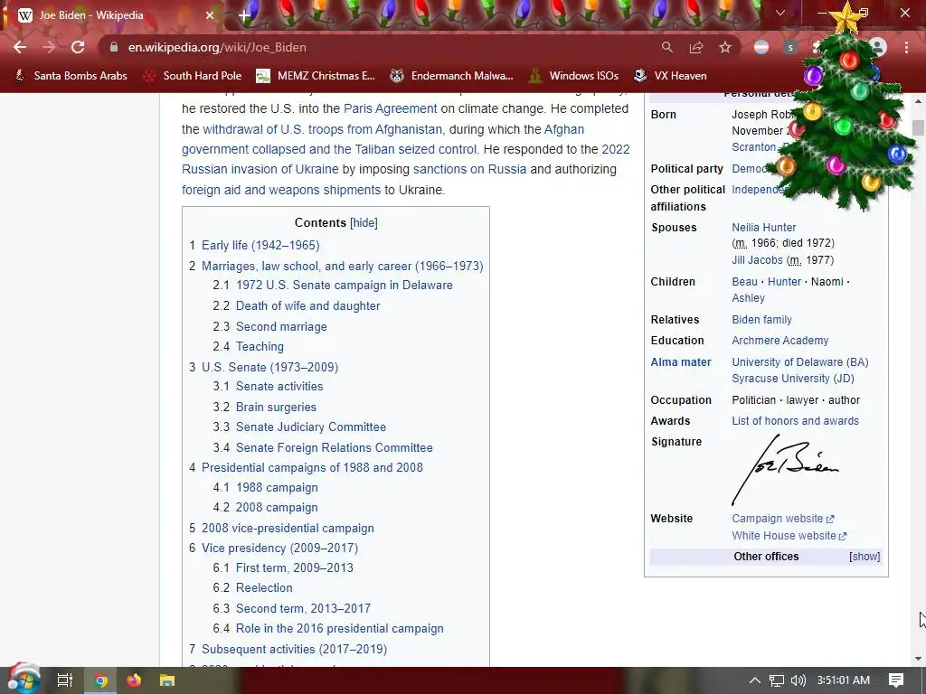Jump to 7 Subsequent activities (2017–2019)
This screenshot has height=694, width=926.
pyautogui.click(x=294, y=649)
